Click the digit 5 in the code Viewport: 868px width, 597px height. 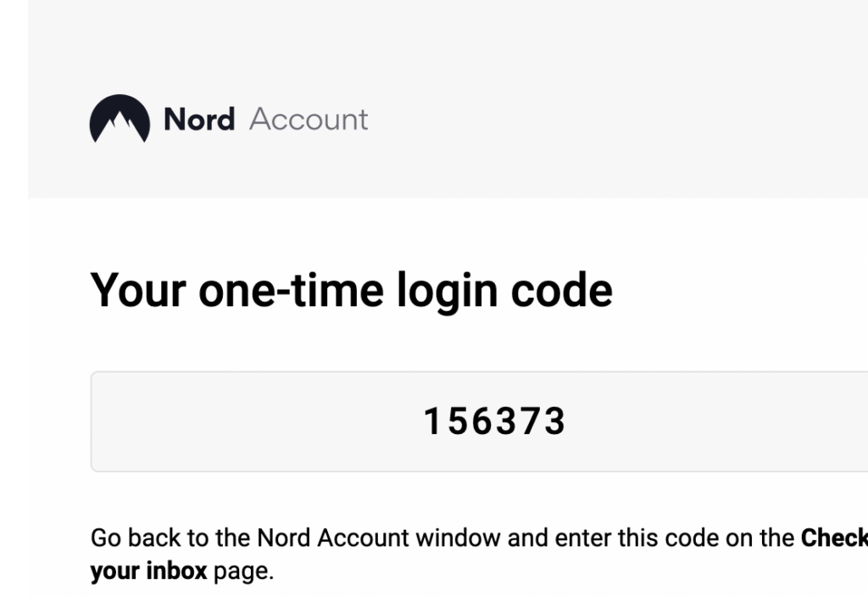point(458,421)
